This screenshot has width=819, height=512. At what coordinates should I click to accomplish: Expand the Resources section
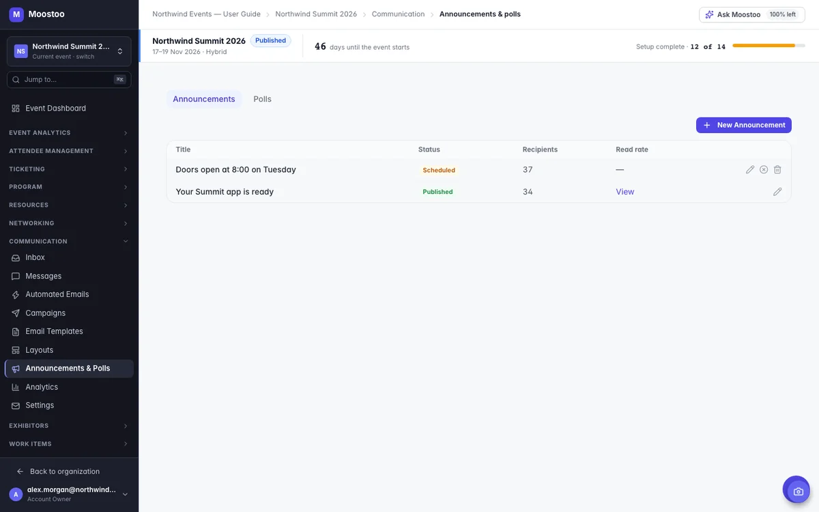point(69,205)
